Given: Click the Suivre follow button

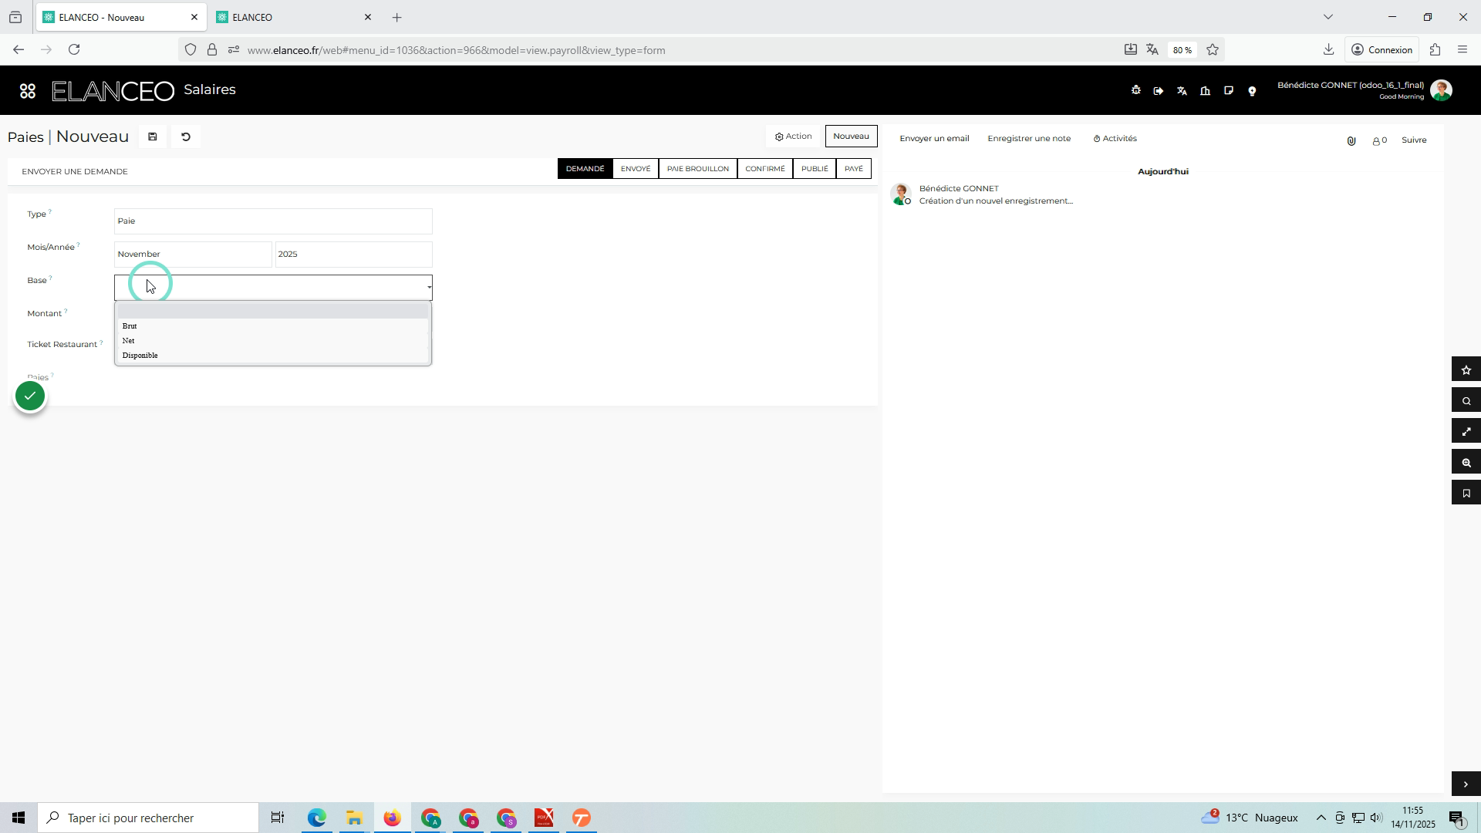Looking at the screenshot, I should point(1414,140).
